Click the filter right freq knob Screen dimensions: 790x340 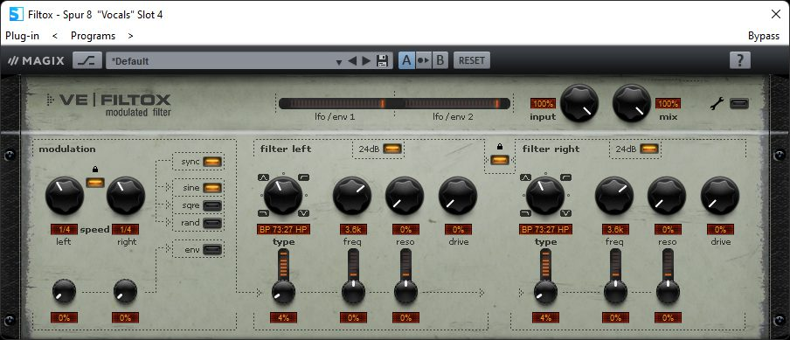[614, 196]
